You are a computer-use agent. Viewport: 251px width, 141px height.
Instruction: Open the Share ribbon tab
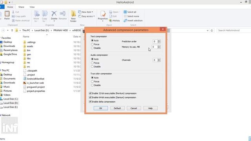pos(21,7)
